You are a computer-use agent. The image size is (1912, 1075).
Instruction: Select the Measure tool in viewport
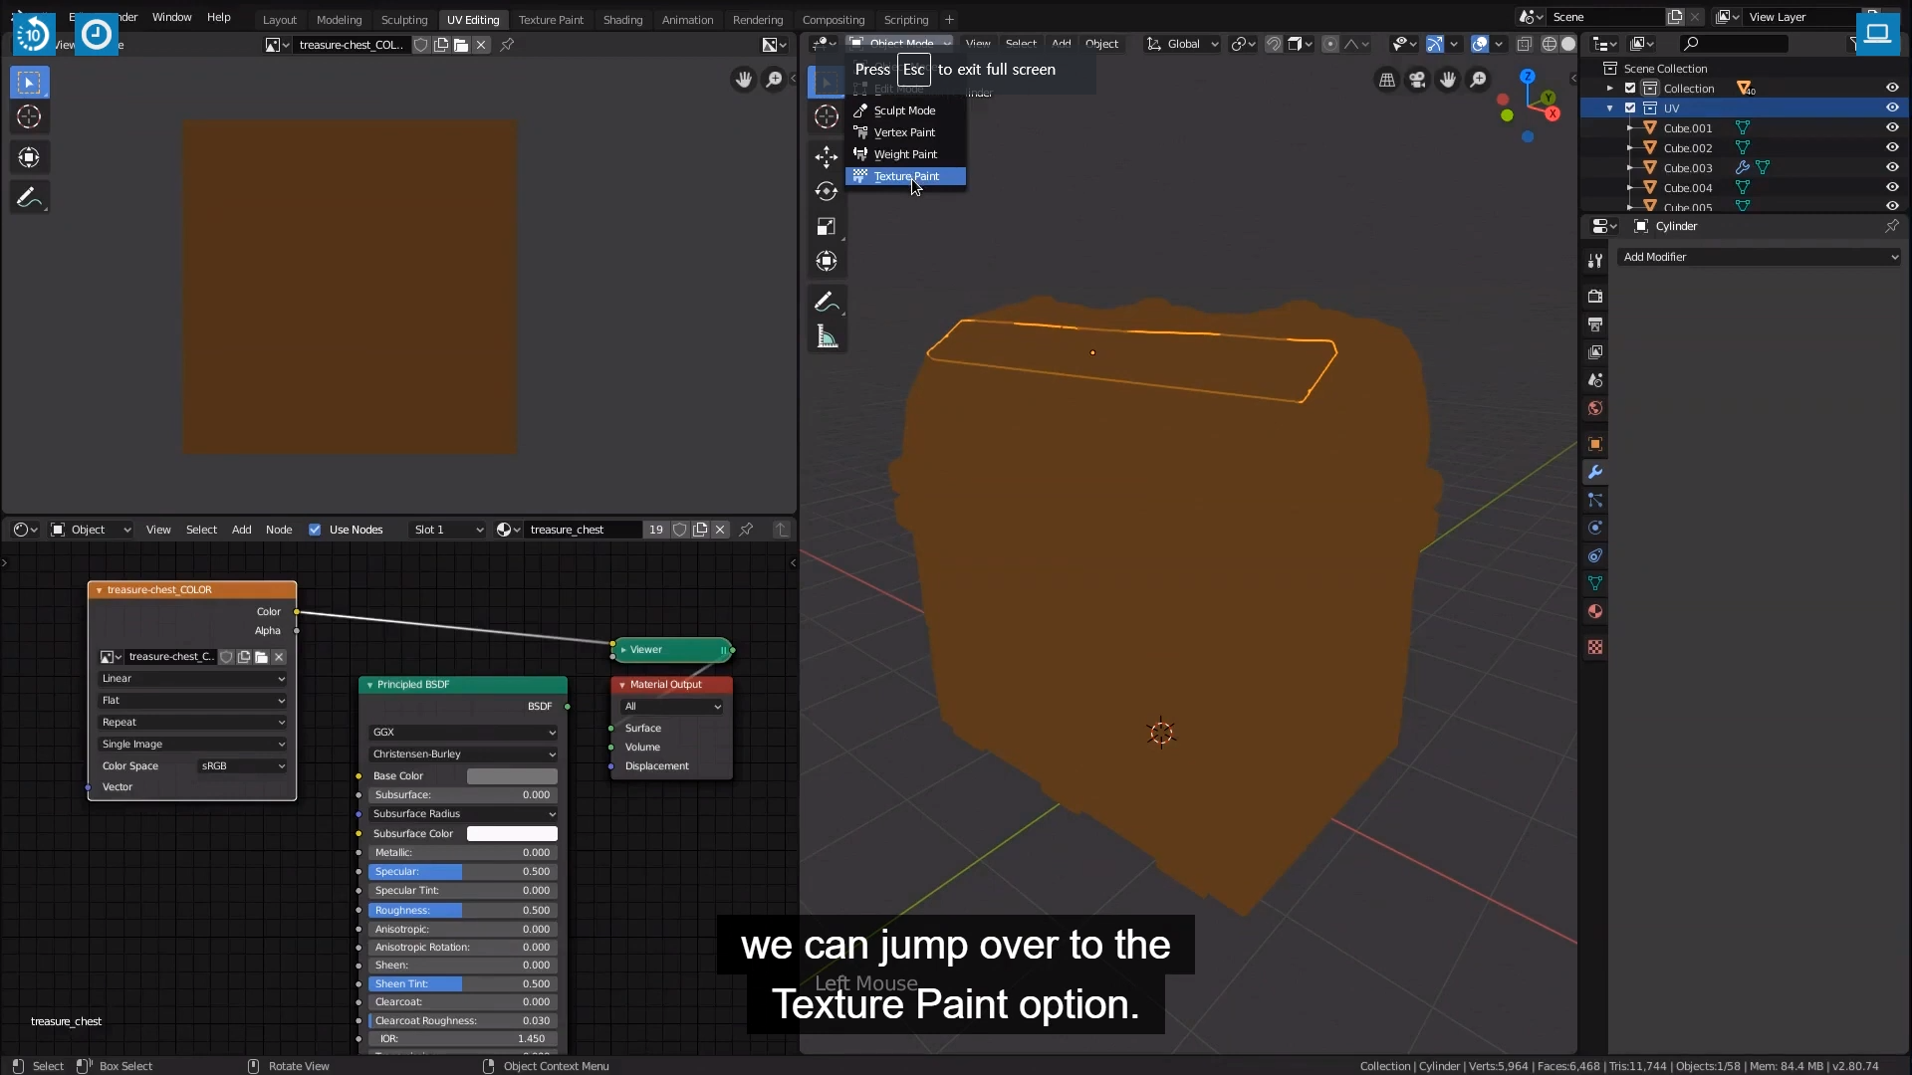[827, 336]
